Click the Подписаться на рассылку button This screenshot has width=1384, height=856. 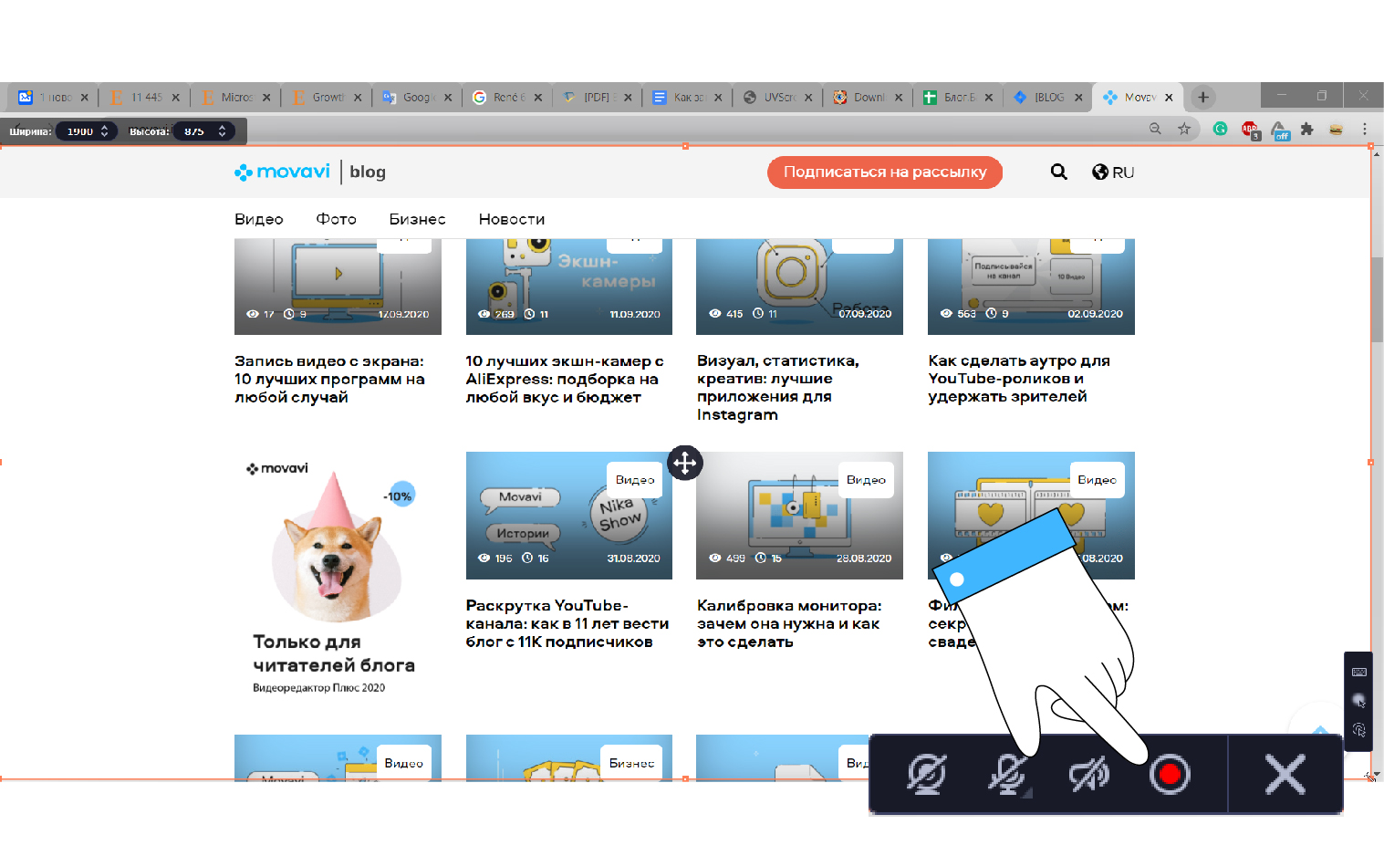point(885,172)
